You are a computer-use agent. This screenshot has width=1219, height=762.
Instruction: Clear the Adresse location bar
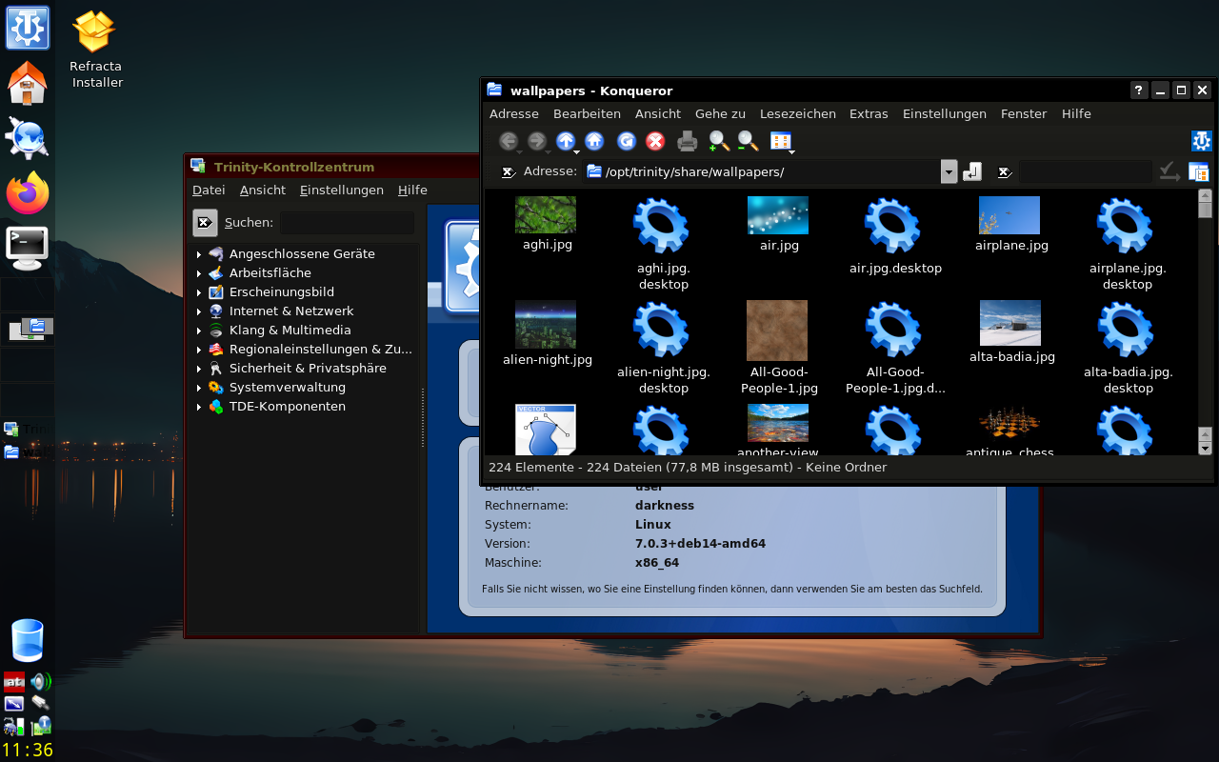[x=509, y=171]
